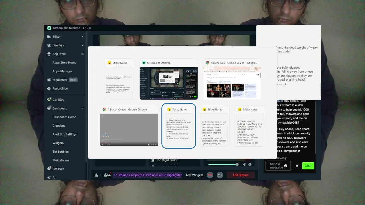
Task: Click the Overlays brush icon in sidebar
Action: click(x=49, y=45)
